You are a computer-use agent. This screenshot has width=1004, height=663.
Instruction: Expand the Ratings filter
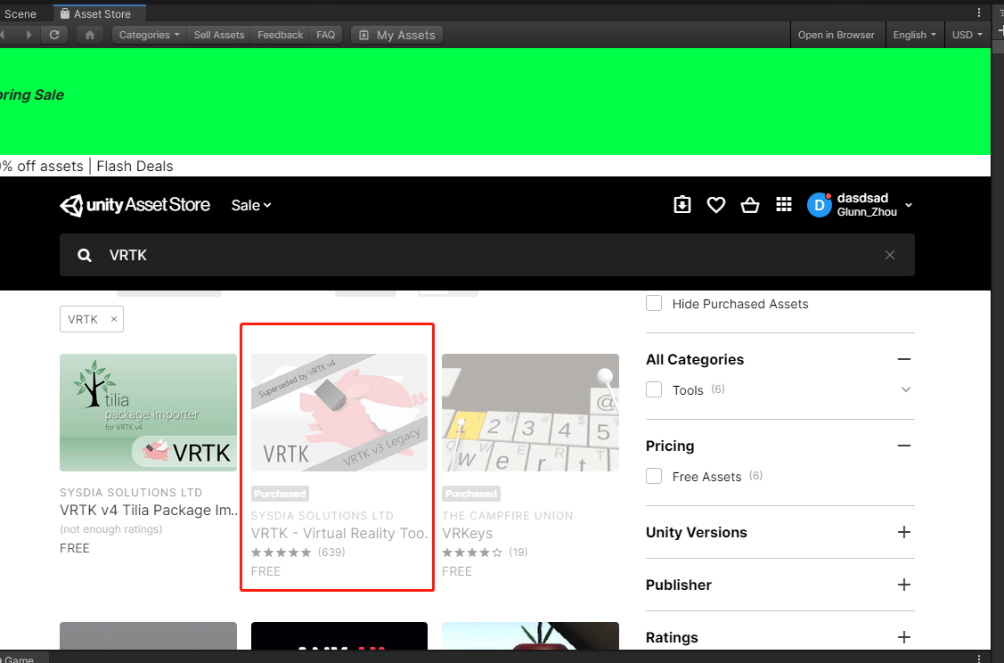(904, 637)
